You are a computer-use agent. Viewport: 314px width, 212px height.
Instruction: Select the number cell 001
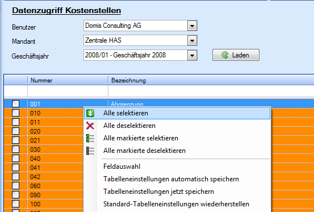click(68, 104)
